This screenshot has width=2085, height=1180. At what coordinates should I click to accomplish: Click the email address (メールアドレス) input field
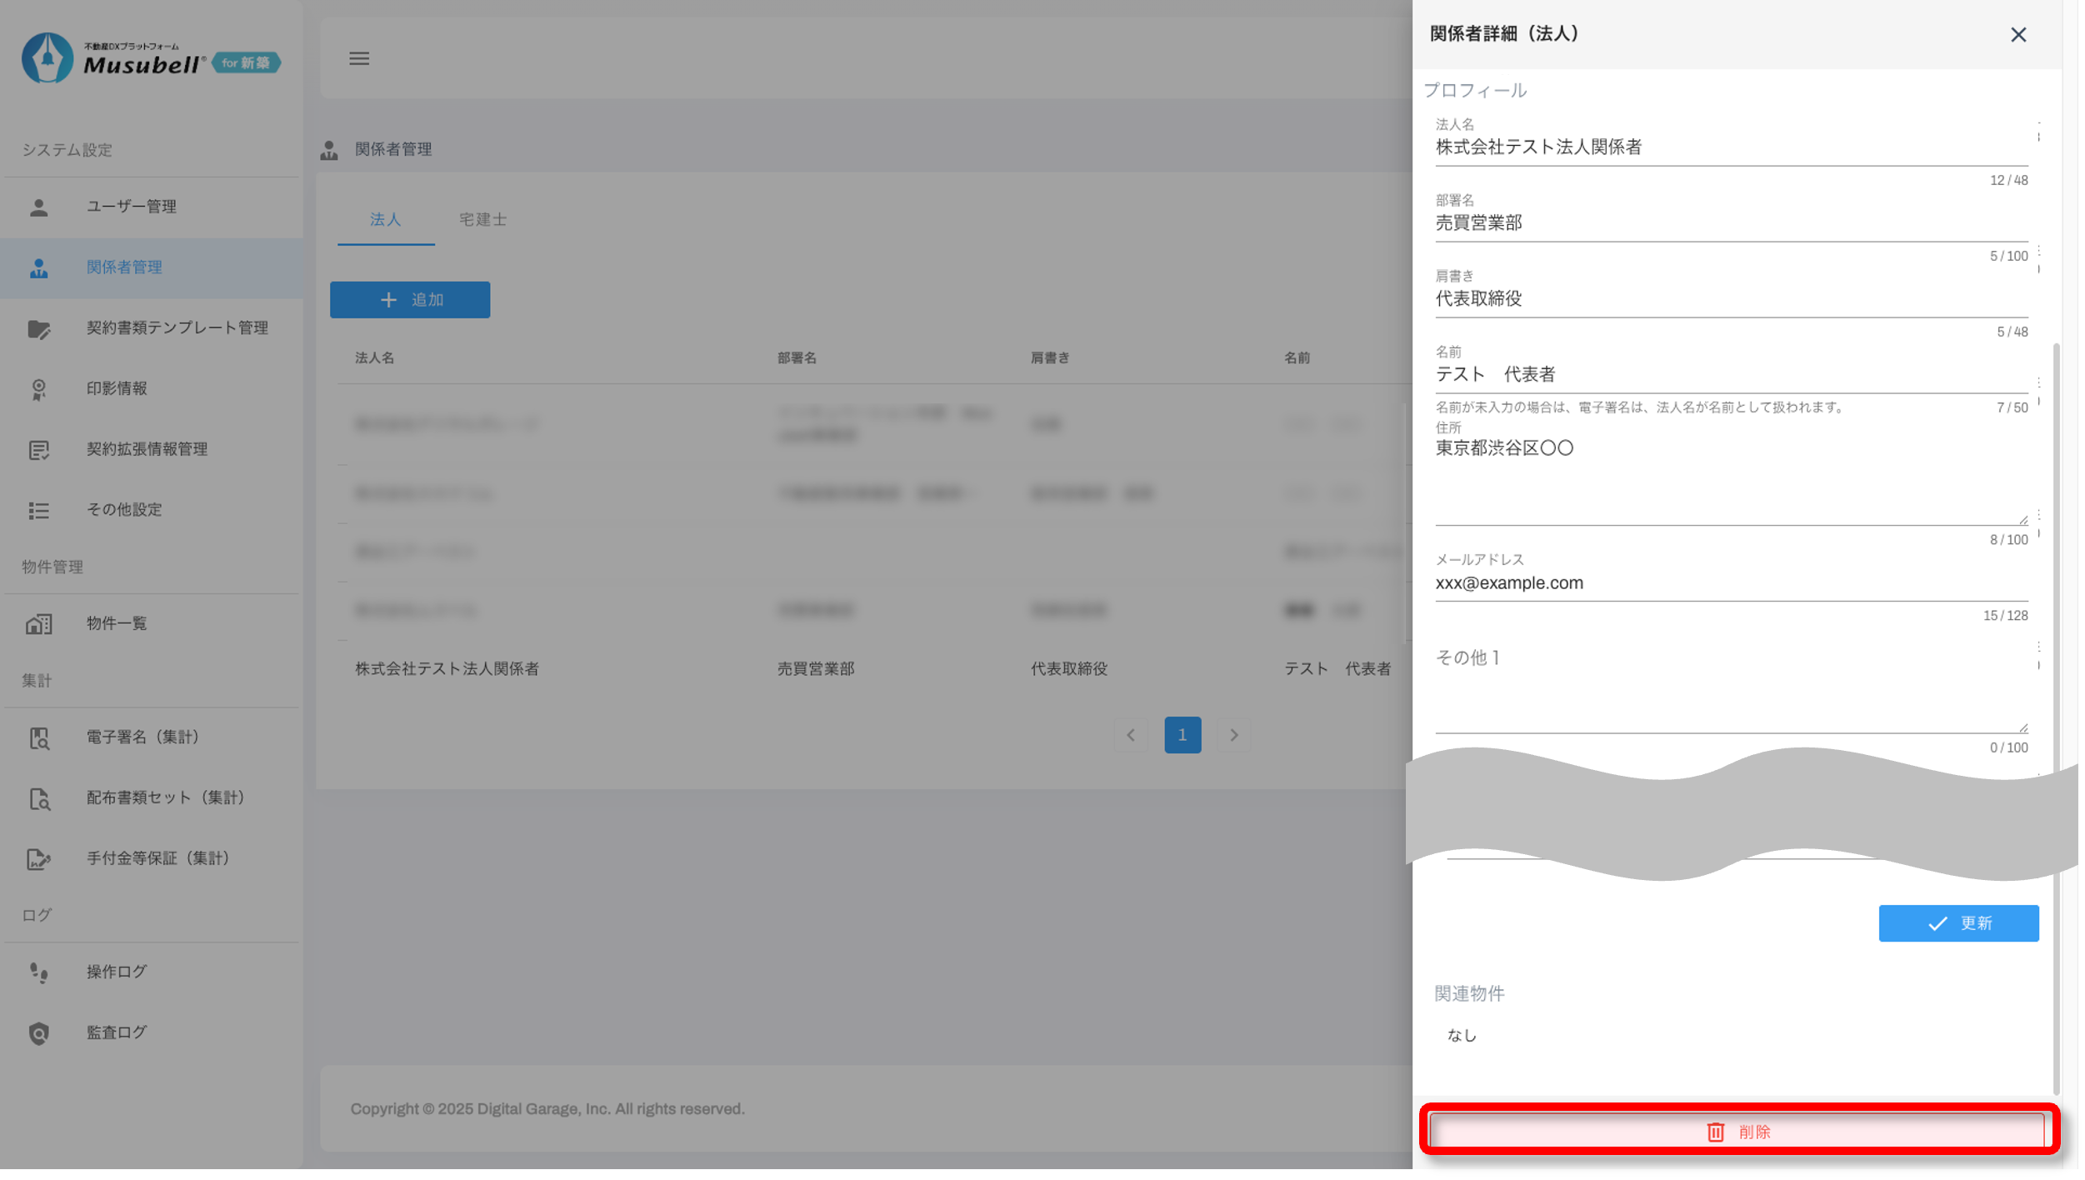pyautogui.click(x=1730, y=583)
